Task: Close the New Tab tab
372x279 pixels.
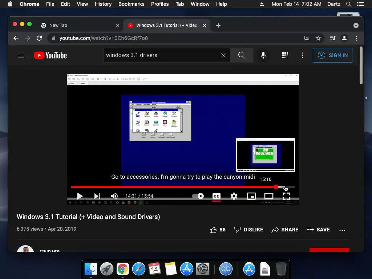Action: 118,25
